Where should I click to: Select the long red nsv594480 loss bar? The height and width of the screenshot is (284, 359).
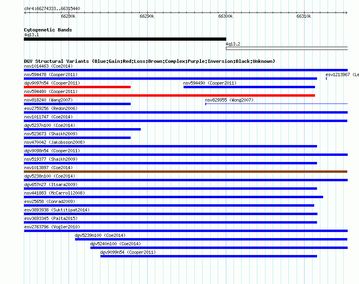coord(169,95)
